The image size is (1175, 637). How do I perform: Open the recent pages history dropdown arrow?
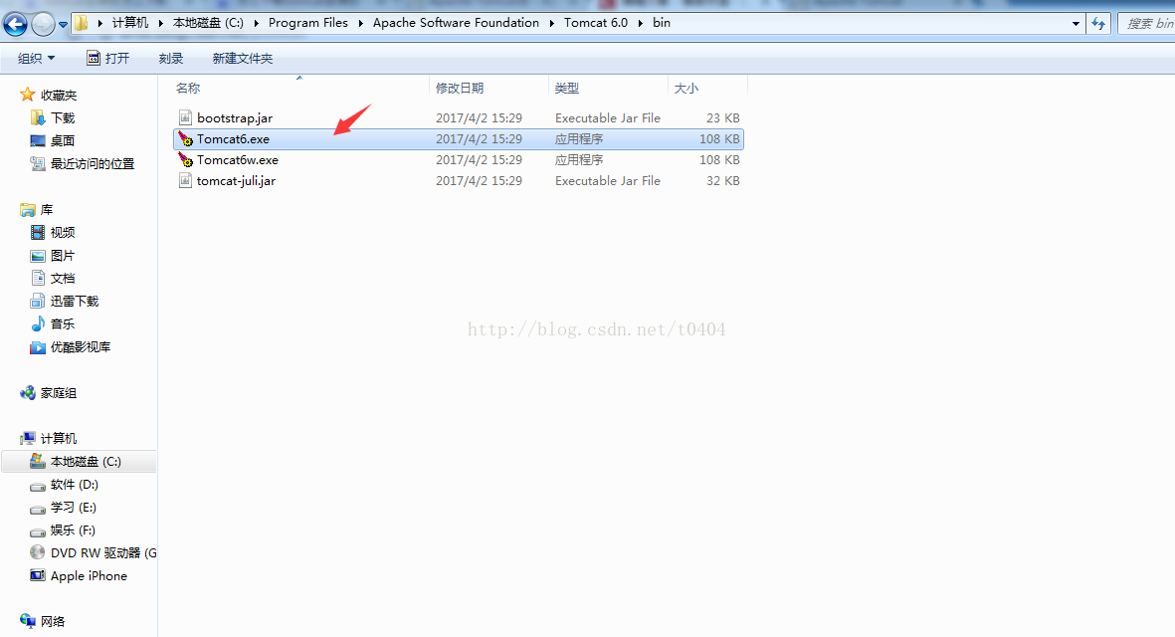(x=63, y=25)
